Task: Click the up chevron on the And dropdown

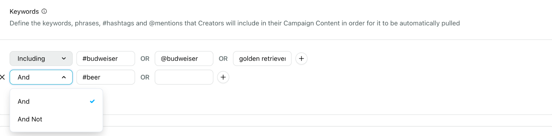Action: point(64,77)
